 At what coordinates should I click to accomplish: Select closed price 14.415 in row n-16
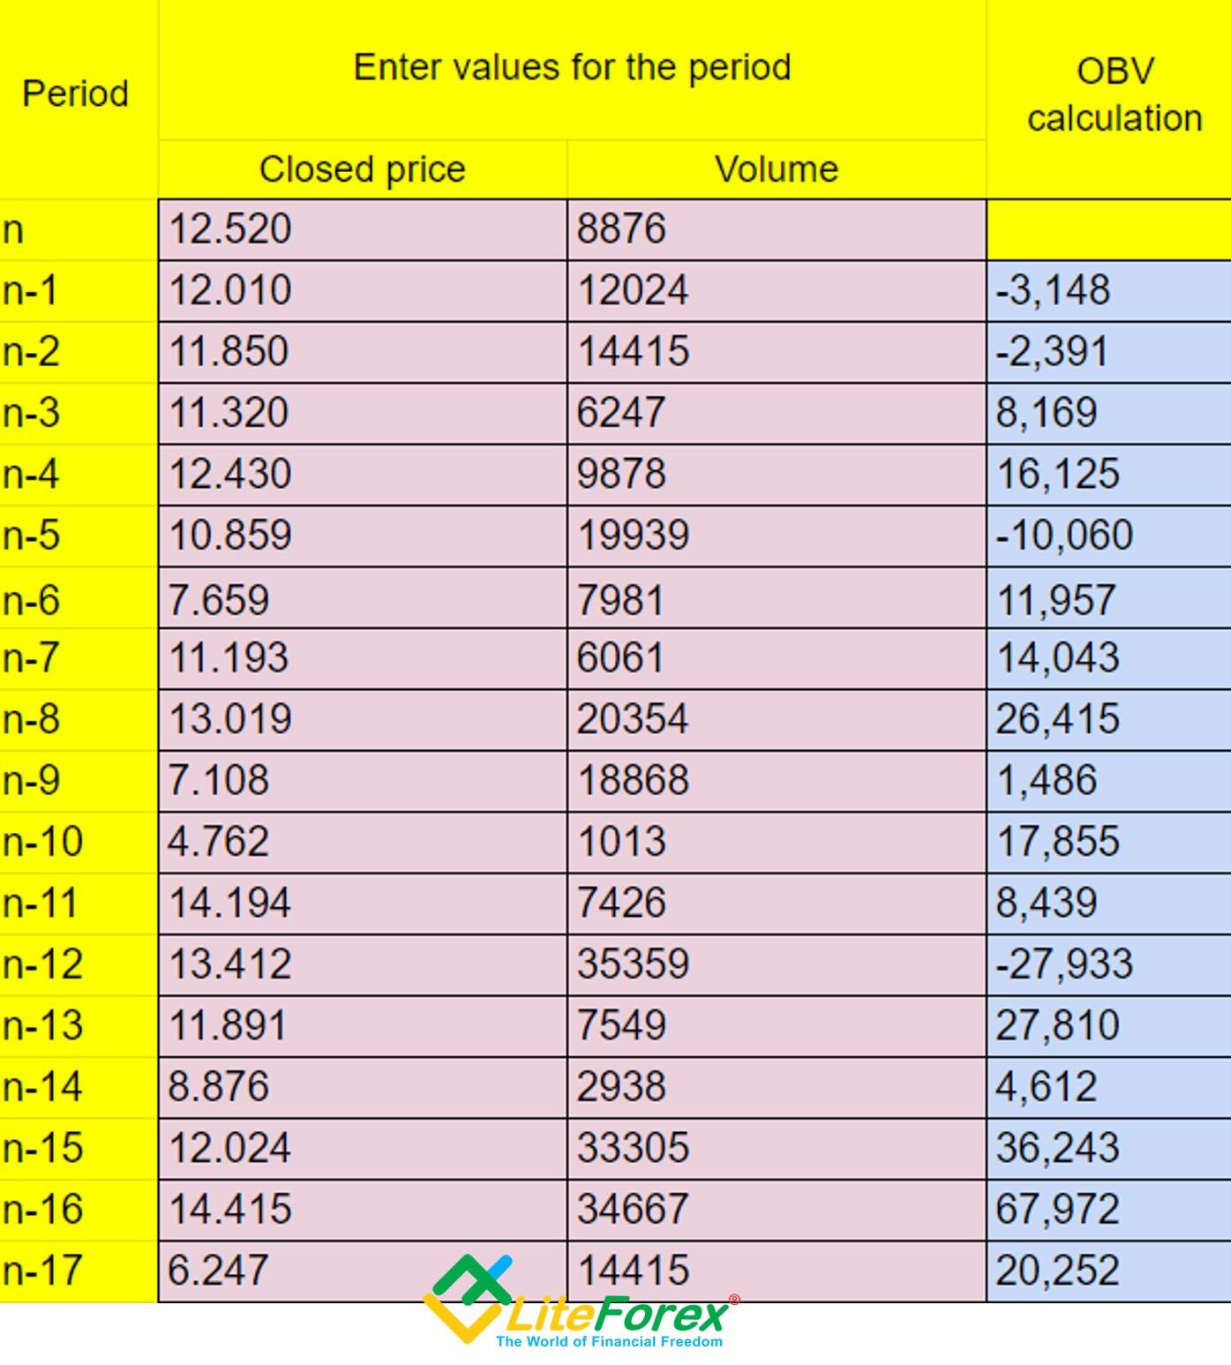(363, 1211)
